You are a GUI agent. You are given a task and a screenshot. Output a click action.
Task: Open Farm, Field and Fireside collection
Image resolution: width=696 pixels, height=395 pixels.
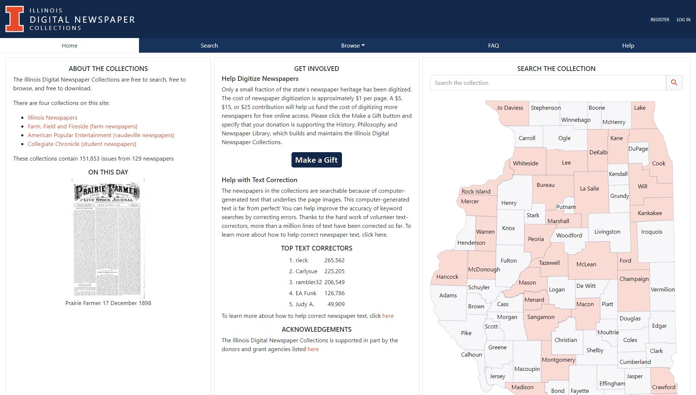[x=82, y=126]
